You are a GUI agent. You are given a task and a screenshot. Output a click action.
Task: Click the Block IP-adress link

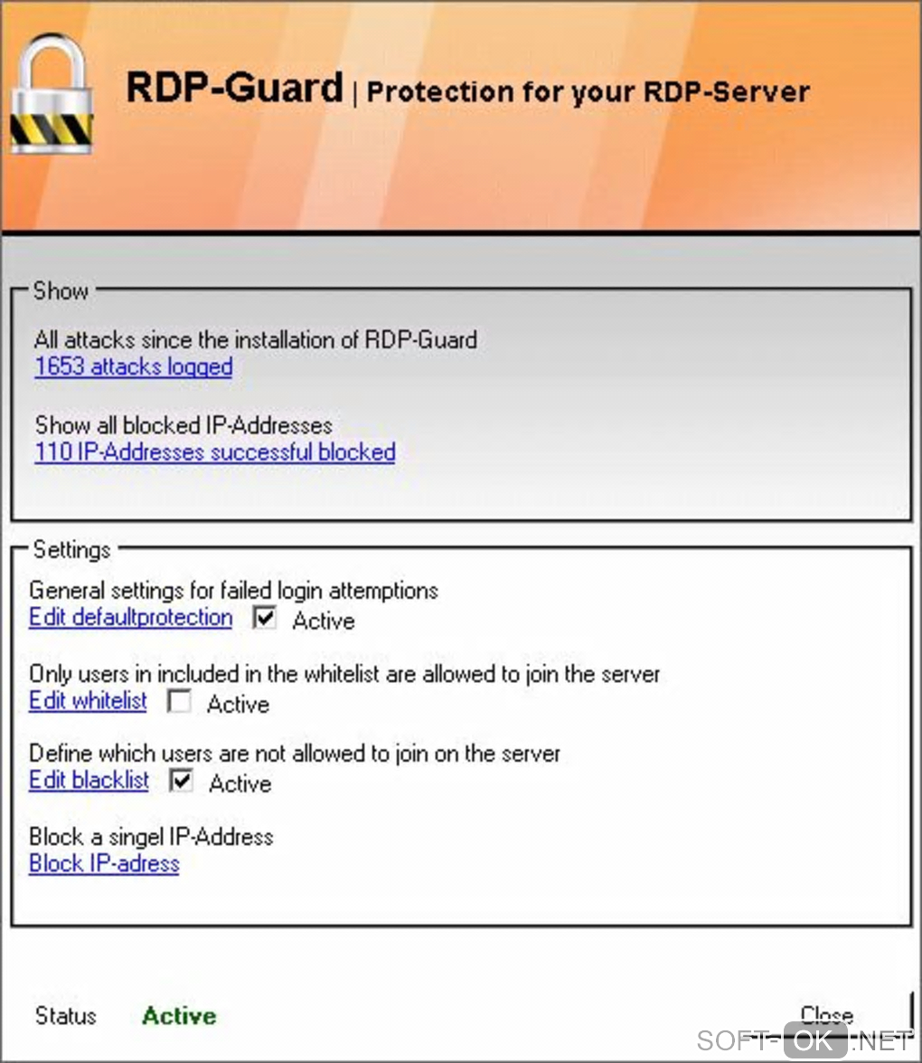click(x=104, y=864)
